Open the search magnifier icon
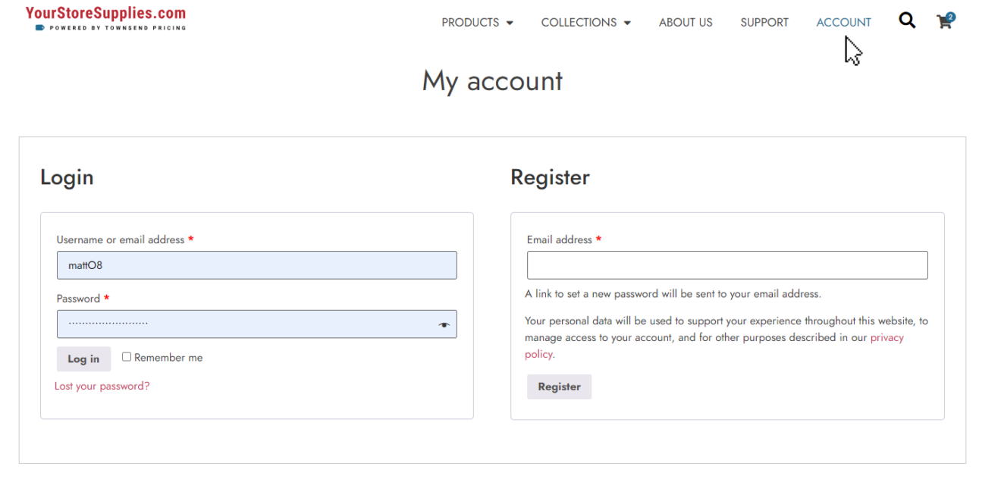This screenshot has height=479, width=1001. click(906, 21)
